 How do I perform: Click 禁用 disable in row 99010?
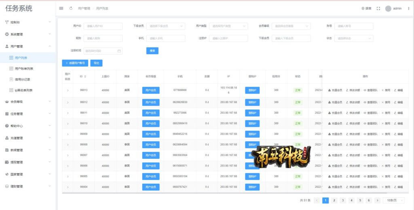[x=386, y=124]
